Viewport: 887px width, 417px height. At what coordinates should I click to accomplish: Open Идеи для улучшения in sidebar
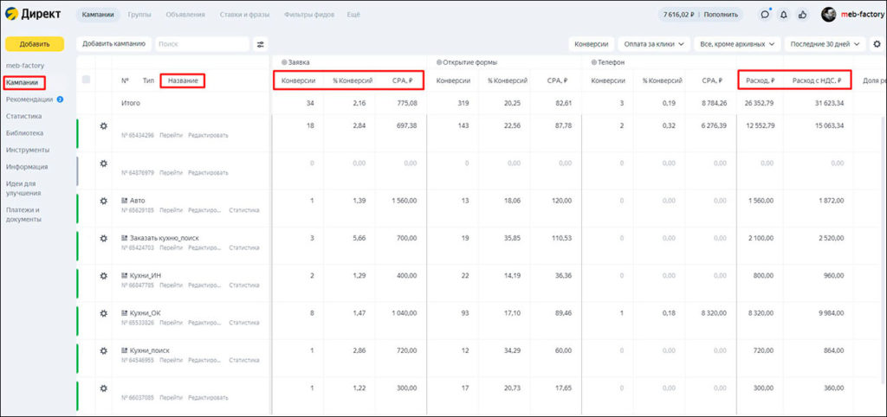(x=23, y=188)
